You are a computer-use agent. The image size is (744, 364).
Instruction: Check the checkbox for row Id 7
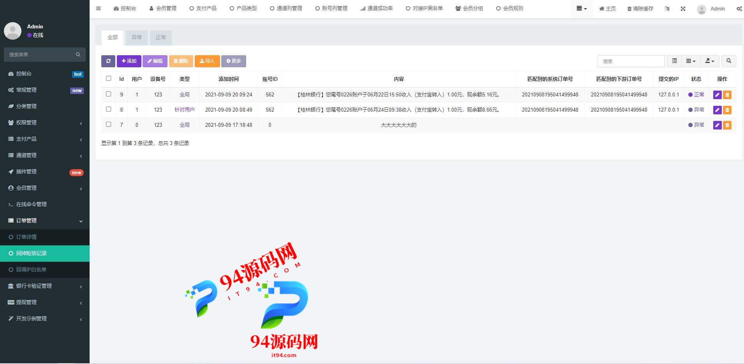109,124
